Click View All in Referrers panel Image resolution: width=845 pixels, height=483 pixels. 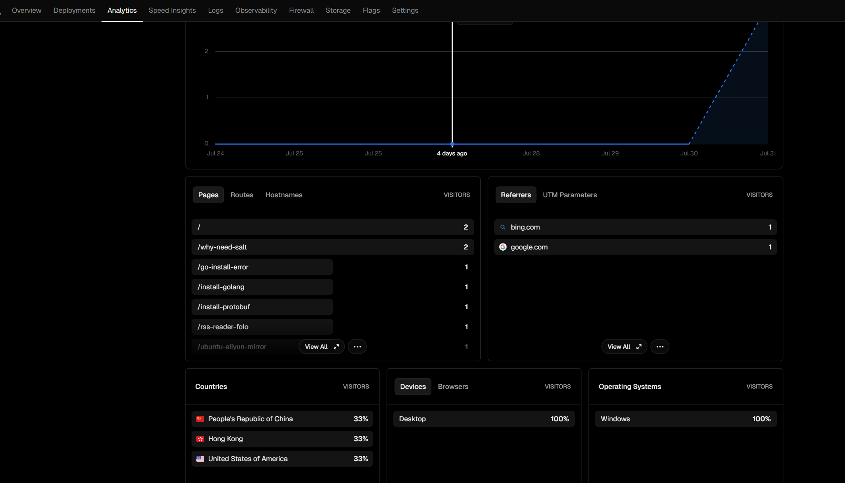tap(624, 347)
